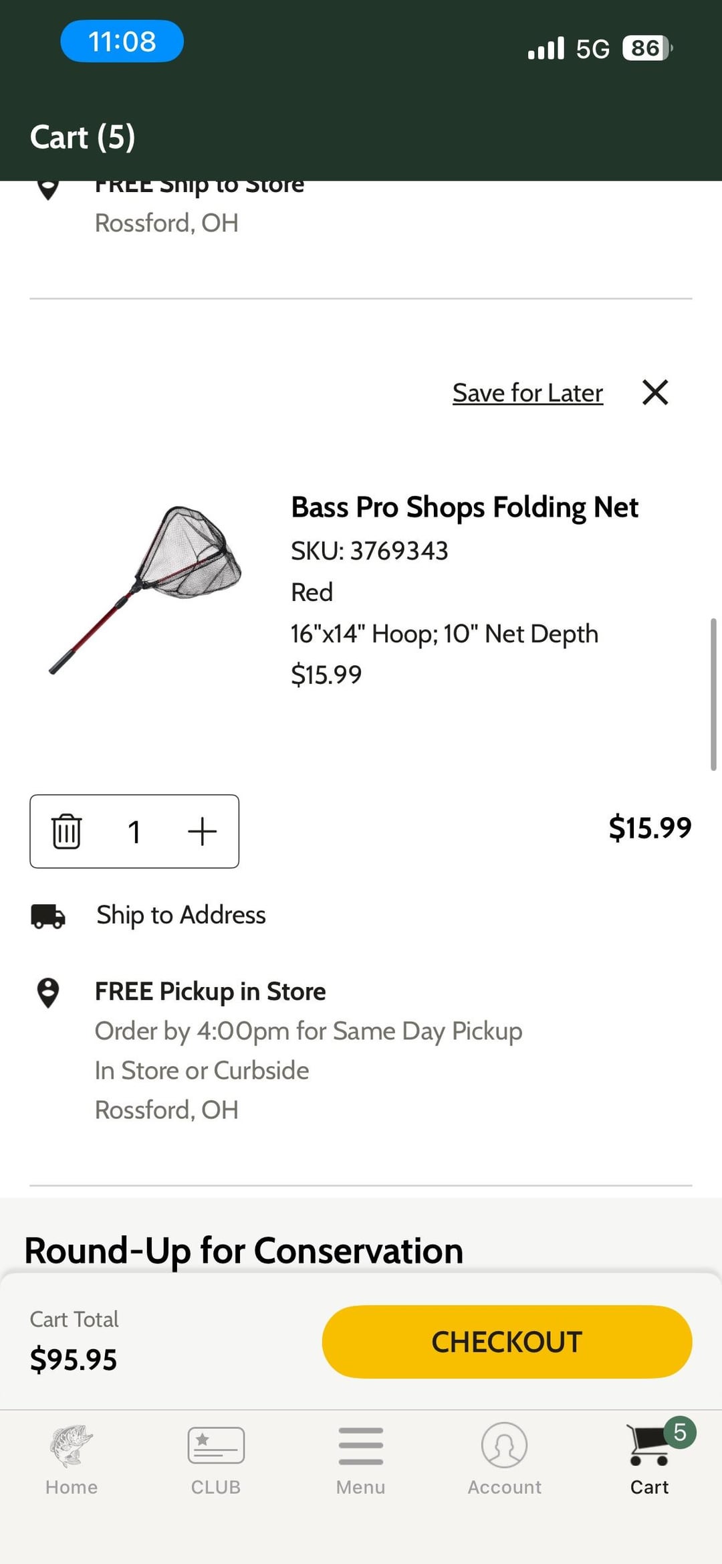Screen dimensions: 722x1564
Task: Click the page scrollbar on right edge
Action: [713, 694]
